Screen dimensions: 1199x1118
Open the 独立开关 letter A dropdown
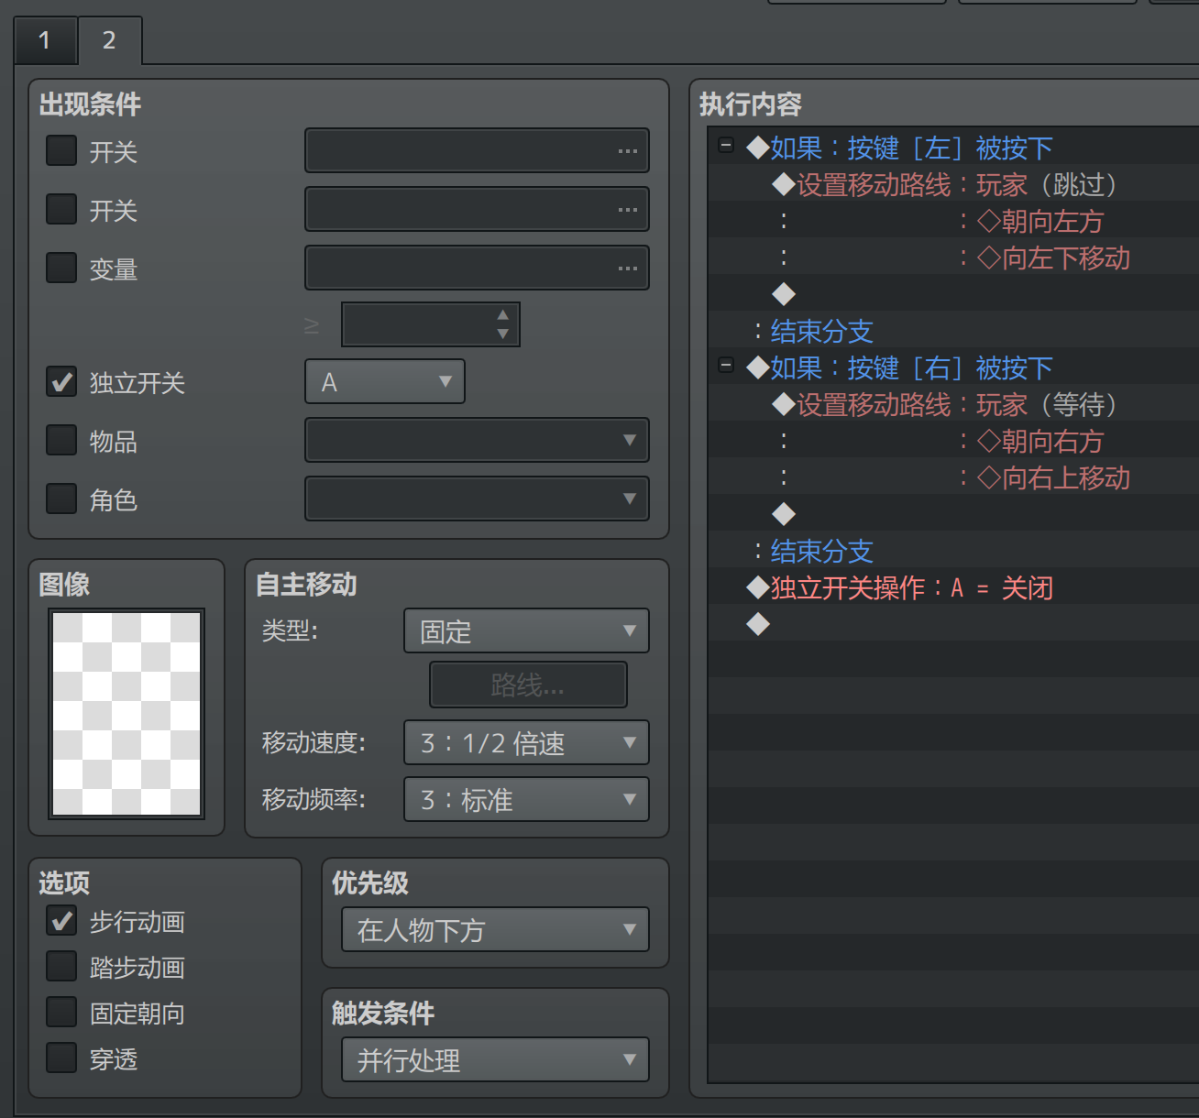385,381
